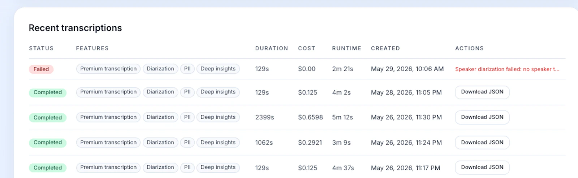578x178 pixels.
Task: Click Premium transcription tag in 2399s row
Action: [x=108, y=117]
